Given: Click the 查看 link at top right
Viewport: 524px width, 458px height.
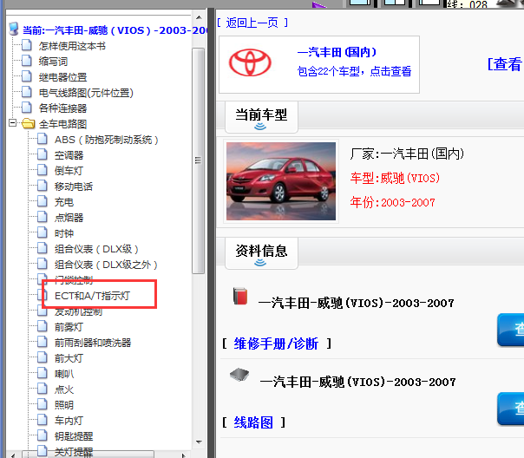Looking at the screenshot, I should [x=505, y=64].
